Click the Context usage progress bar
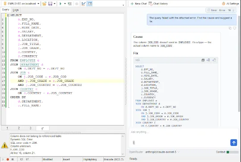 233,152
